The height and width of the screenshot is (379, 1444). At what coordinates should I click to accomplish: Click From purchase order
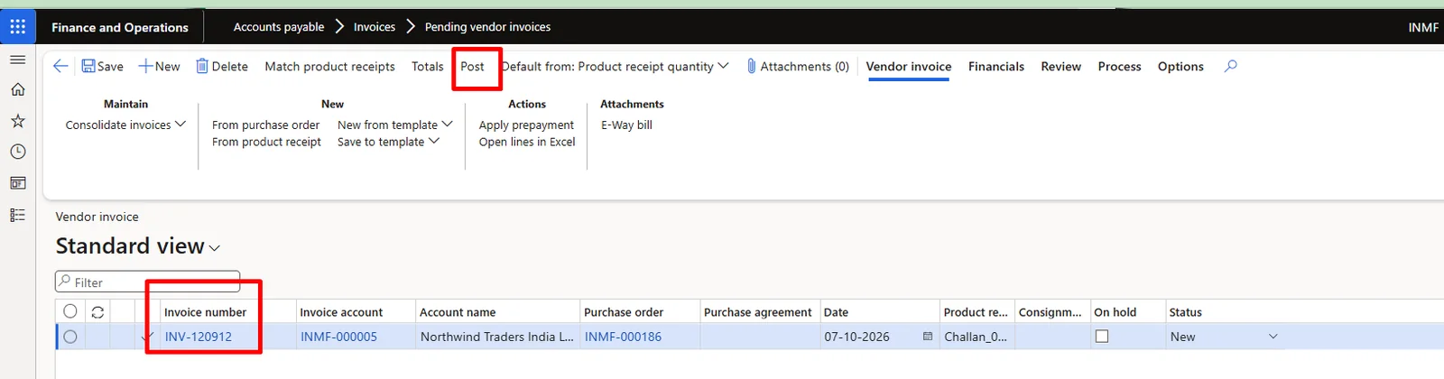(x=265, y=125)
